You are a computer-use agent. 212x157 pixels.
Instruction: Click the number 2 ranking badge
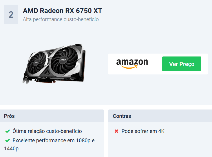point(11,14)
